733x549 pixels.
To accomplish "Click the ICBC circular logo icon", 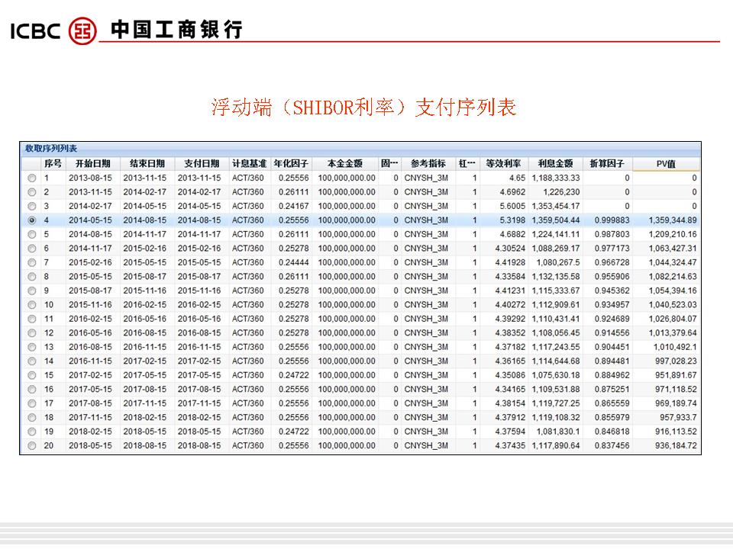I will 83,30.
